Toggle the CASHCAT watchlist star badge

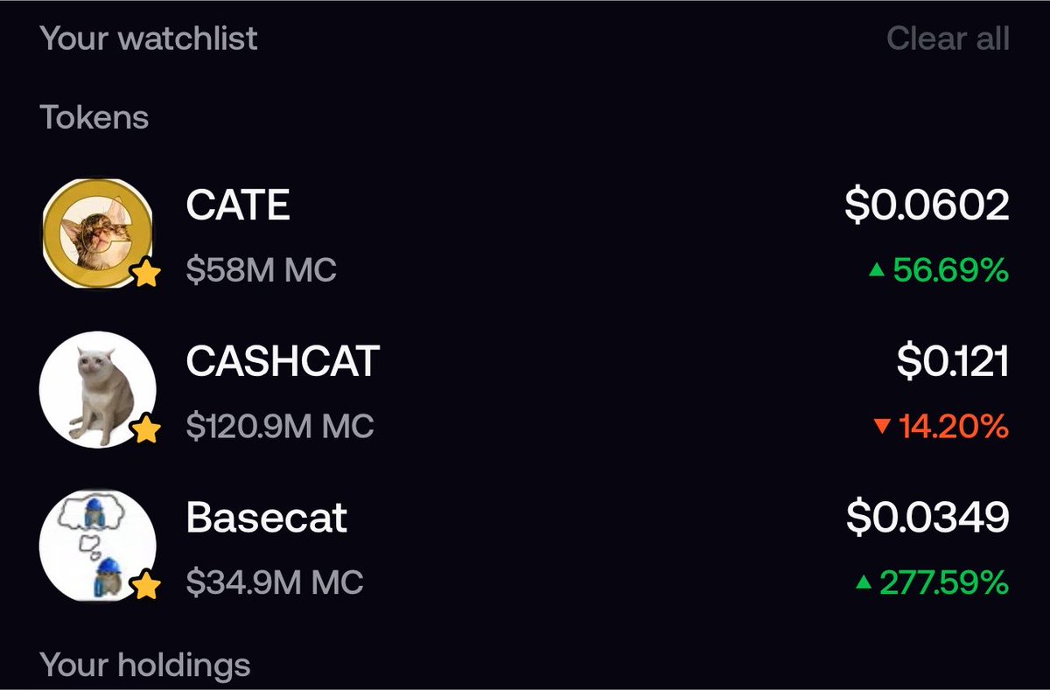pos(146,430)
